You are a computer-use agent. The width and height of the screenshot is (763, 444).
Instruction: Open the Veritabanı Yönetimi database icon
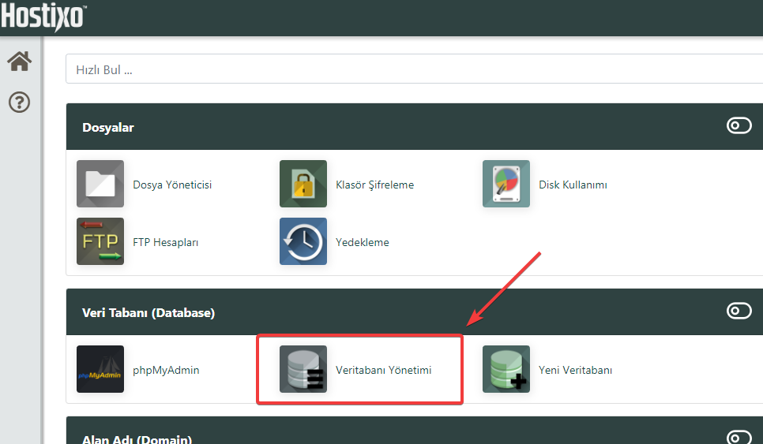[x=303, y=369]
